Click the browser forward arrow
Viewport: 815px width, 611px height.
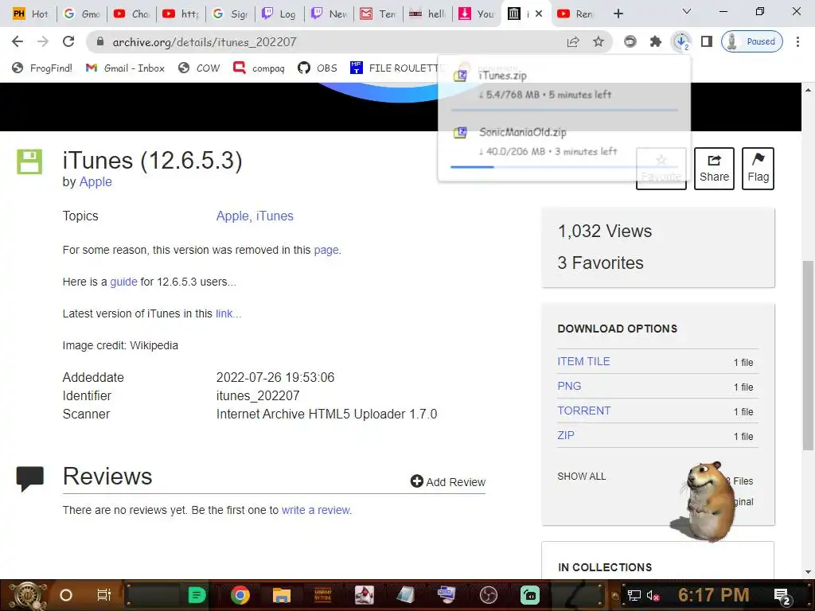[43, 41]
